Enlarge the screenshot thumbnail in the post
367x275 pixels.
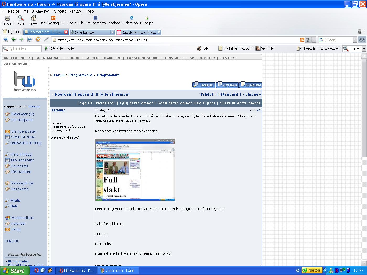[x=135, y=170]
